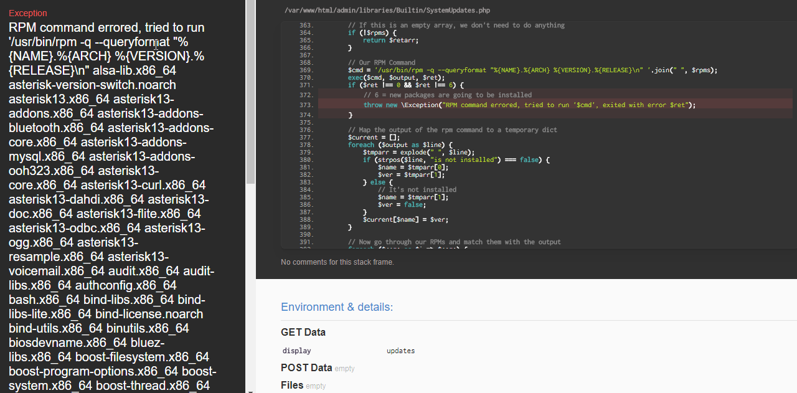Click line number 369 in code view

pos(306,70)
